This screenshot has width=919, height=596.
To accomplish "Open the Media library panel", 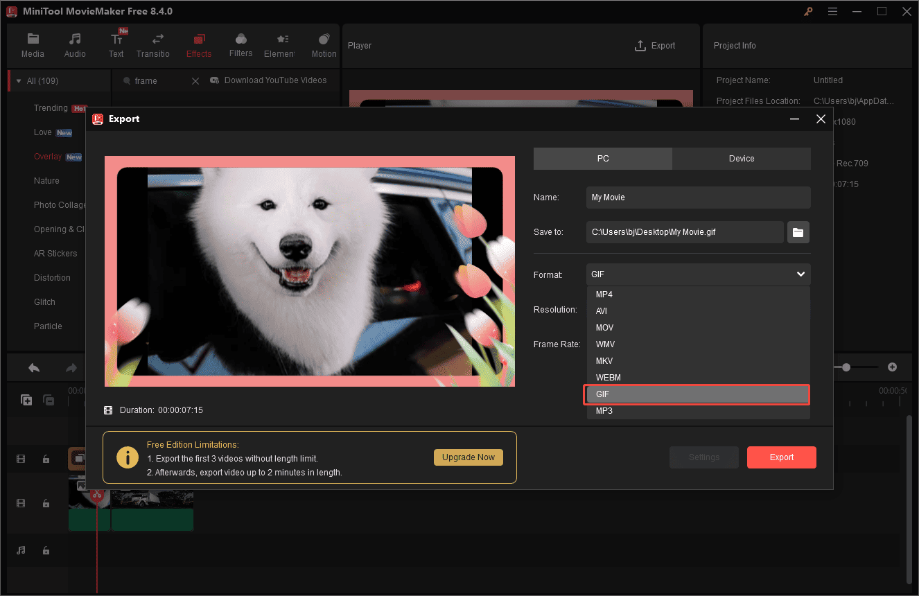I will point(33,44).
